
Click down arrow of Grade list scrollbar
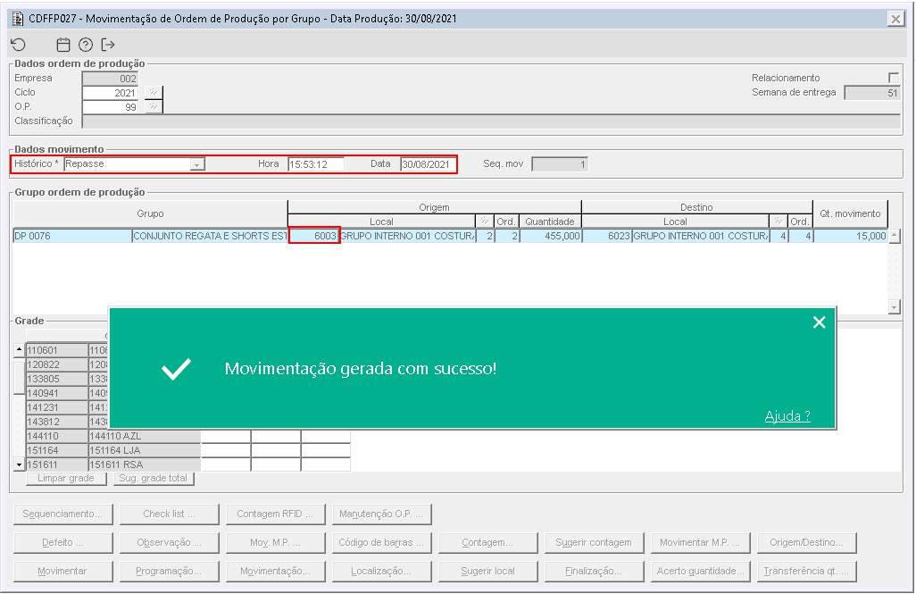coord(20,465)
